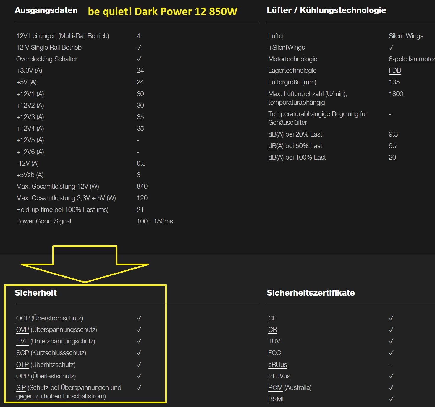Open the FDB bearing technology link
This screenshot has height=407, width=435.
[395, 71]
